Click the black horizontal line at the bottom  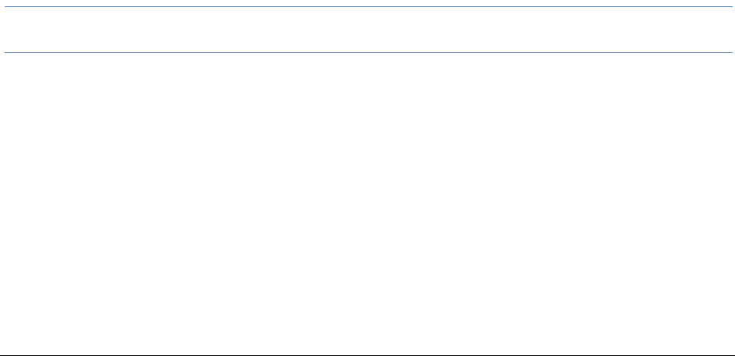(367, 353)
